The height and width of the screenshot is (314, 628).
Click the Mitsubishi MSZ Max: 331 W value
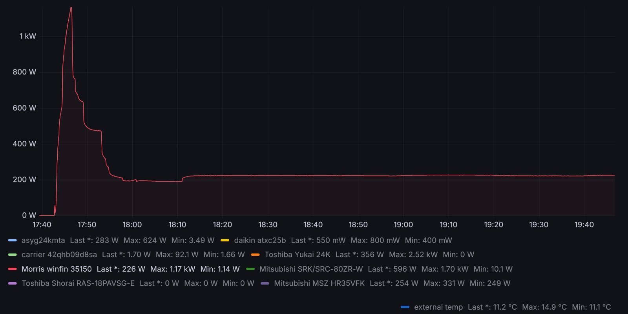[444, 283]
